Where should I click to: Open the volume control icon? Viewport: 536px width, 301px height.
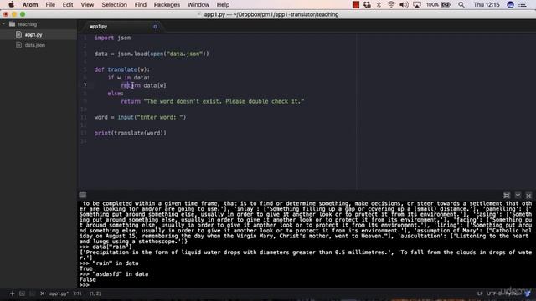[404, 5]
